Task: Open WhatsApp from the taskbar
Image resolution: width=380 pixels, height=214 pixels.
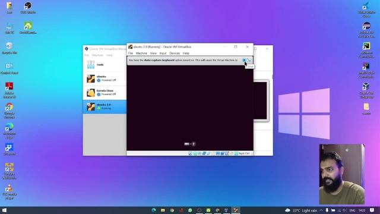Action: click(x=190, y=210)
